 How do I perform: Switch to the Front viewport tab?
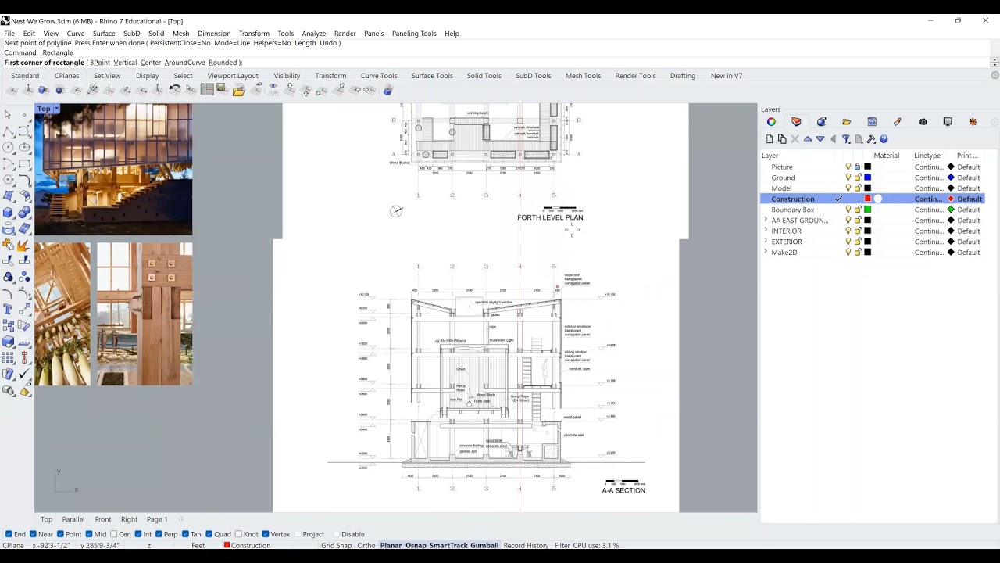(x=103, y=519)
